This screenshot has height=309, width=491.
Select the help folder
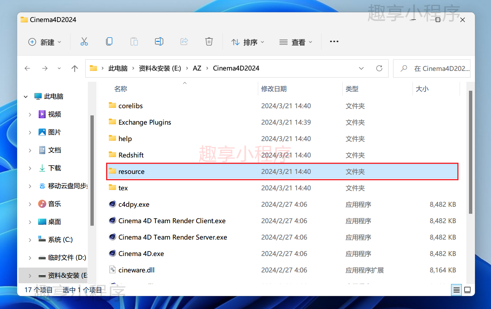click(x=282, y=138)
